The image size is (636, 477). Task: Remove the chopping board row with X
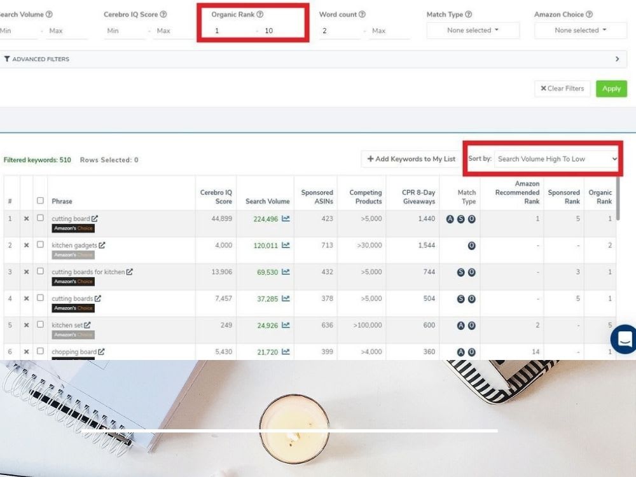point(26,352)
